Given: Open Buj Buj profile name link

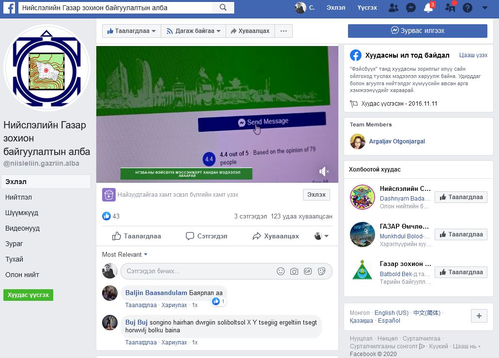Looking at the screenshot, I should point(136,322).
